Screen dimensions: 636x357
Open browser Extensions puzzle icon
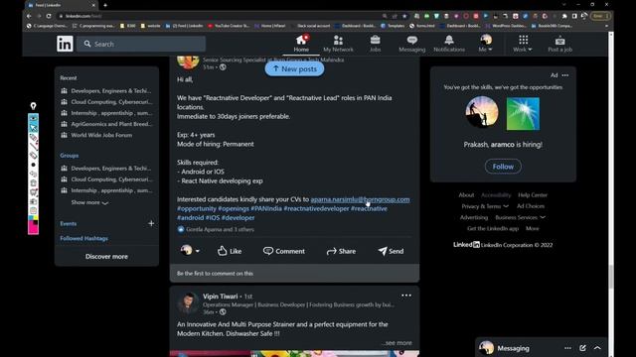(x=564, y=16)
